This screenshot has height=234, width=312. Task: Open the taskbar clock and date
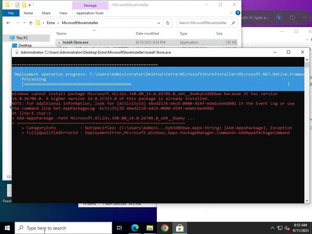(x=300, y=228)
